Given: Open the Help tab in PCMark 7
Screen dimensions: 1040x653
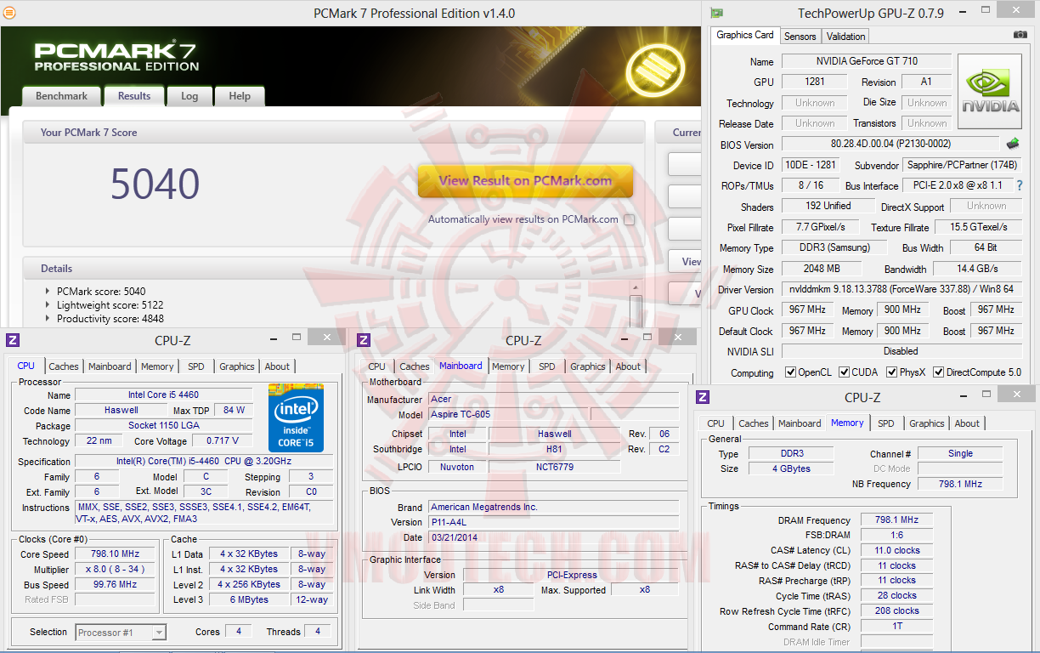Looking at the screenshot, I should 240,96.
